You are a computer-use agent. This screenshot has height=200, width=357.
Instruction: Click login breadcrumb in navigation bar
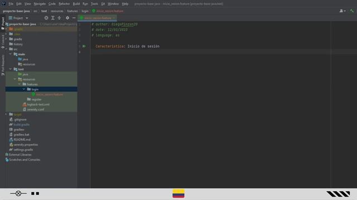pyautogui.click(x=85, y=11)
